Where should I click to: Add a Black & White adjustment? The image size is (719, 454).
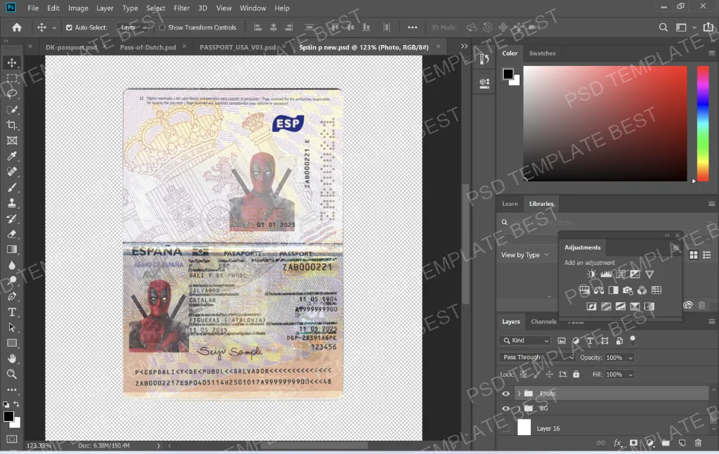click(613, 290)
